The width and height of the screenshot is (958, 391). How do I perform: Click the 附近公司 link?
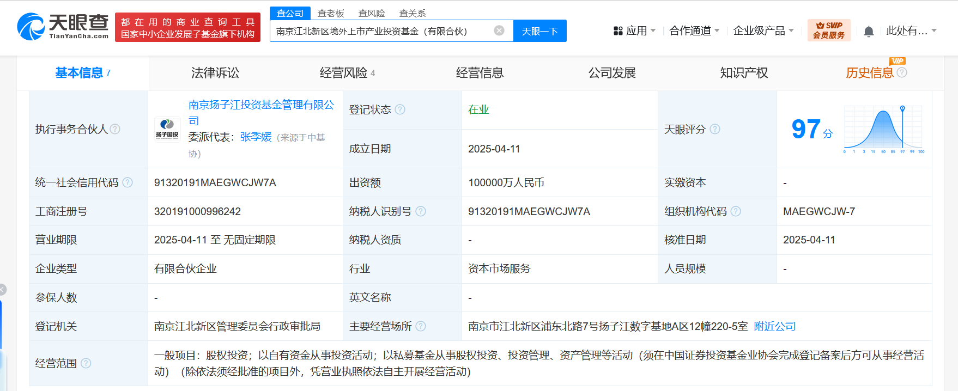point(774,326)
